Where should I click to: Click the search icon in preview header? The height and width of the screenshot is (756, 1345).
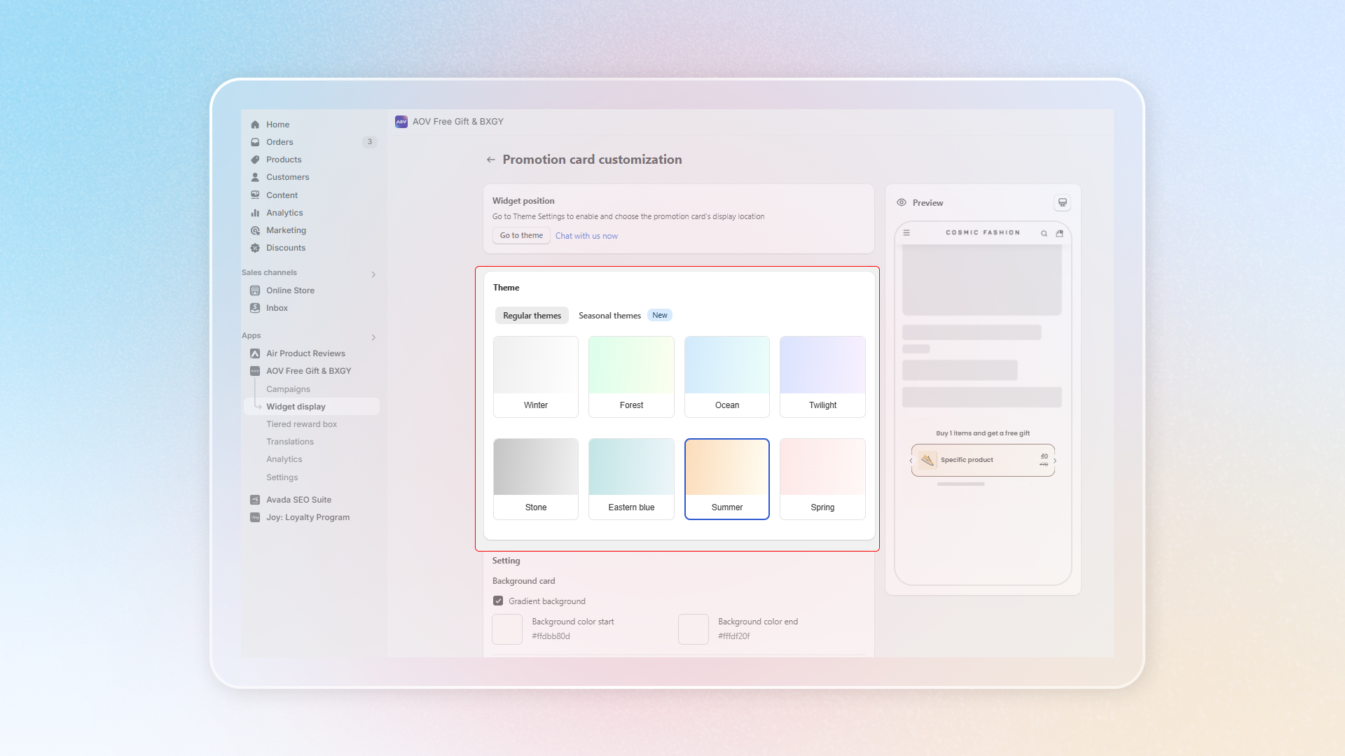tap(1044, 233)
